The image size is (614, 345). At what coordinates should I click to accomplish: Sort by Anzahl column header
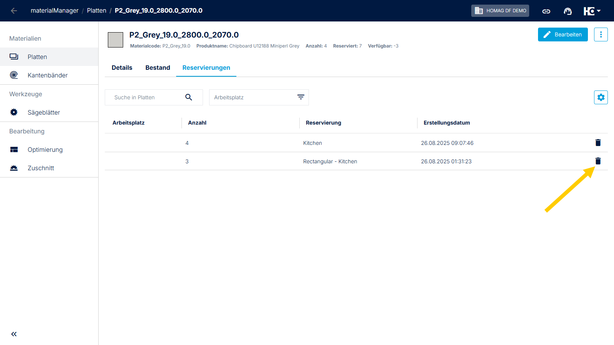pos(197,123)
